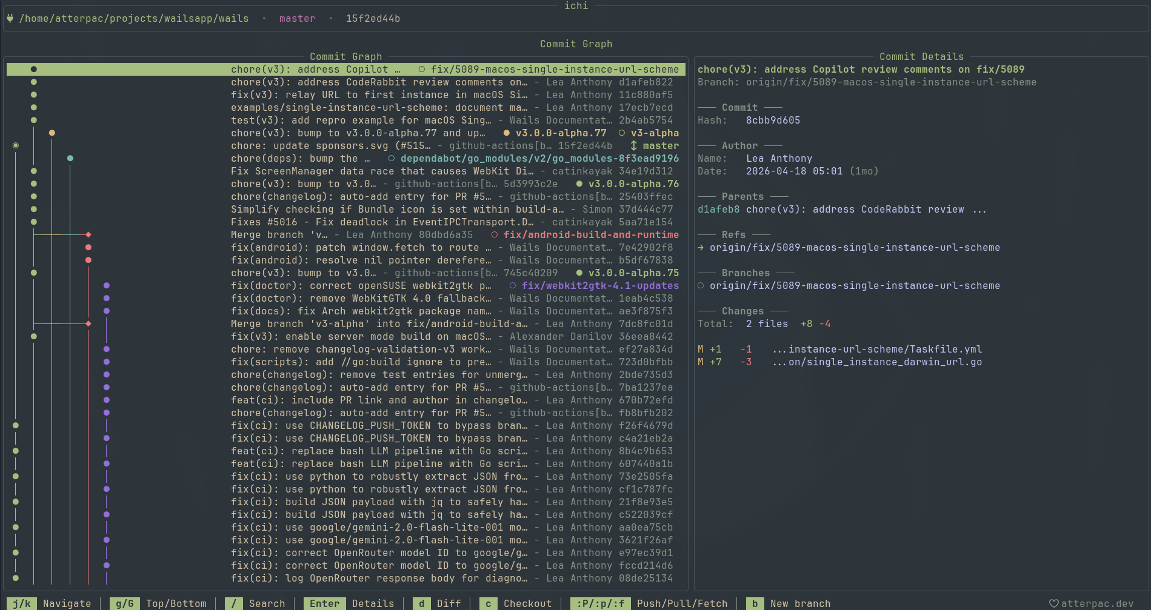The image size is (1151, 610).
Task: Click Hash value 8cbb9d605 in details
Action: pos(773,120)
